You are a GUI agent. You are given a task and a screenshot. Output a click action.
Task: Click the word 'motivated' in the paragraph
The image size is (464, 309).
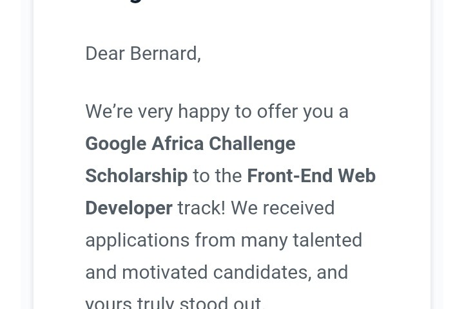(165, 272)
